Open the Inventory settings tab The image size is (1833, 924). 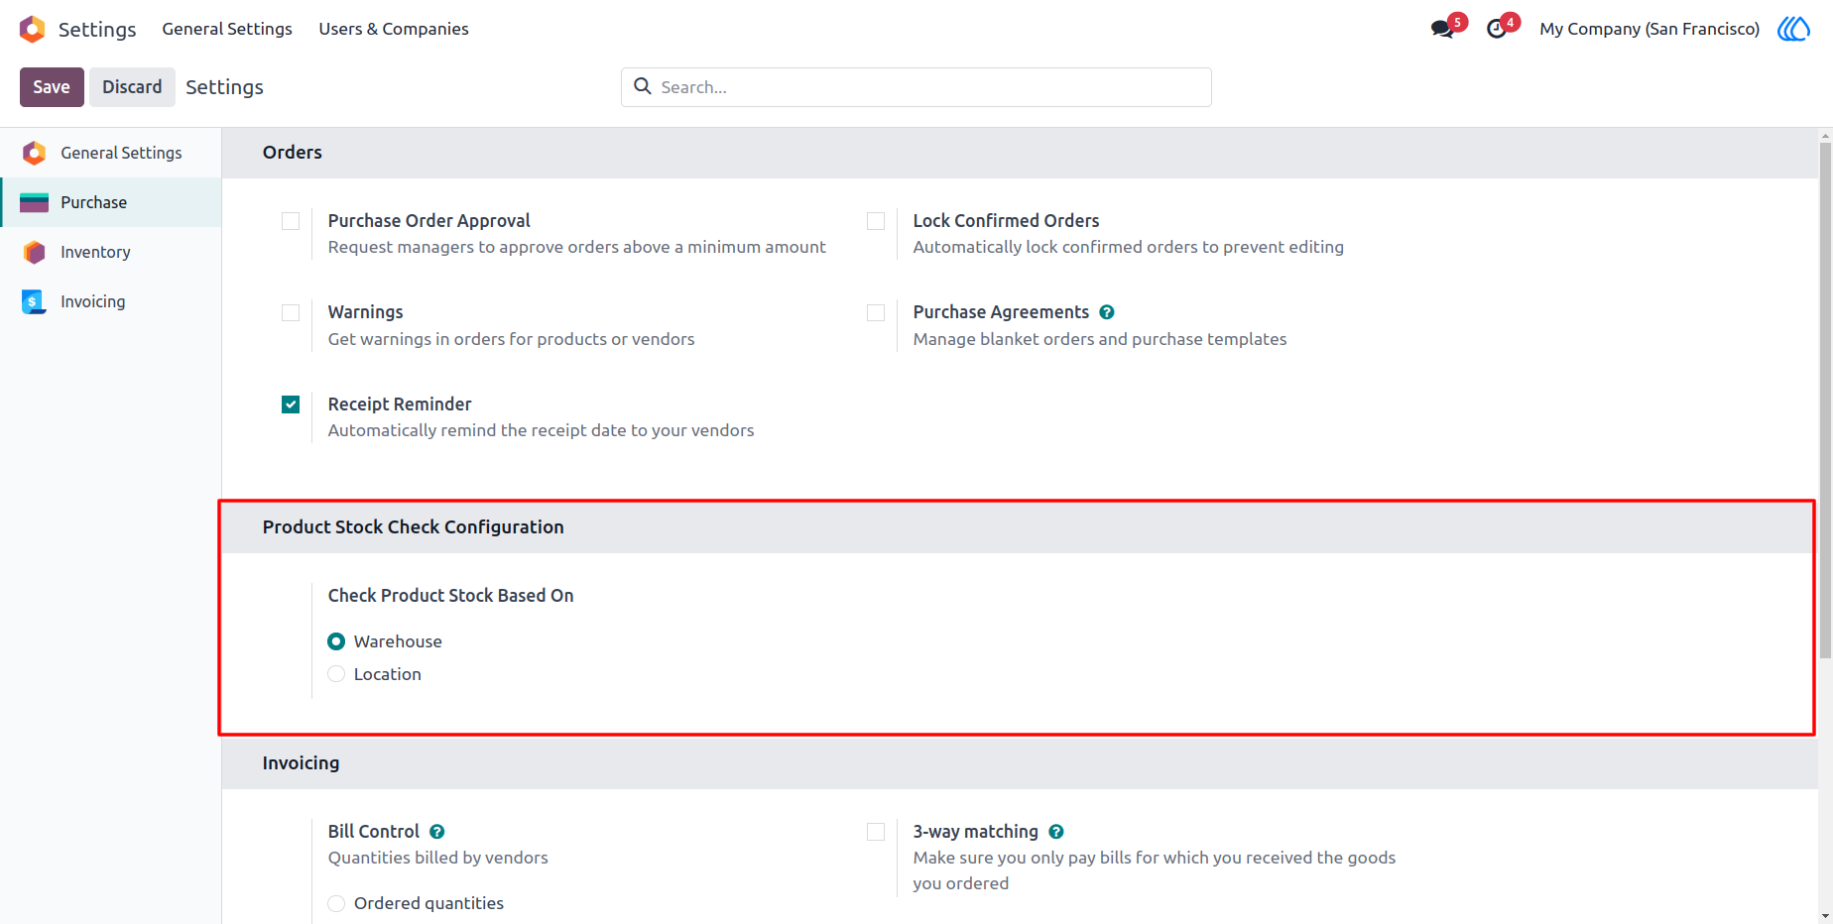coord(111,252)
